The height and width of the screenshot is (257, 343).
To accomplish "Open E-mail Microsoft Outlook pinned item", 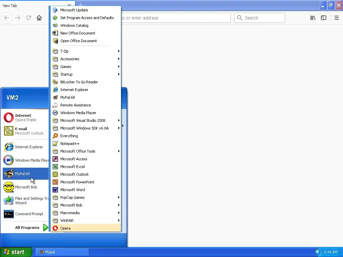I will click(x=25, y=131).
